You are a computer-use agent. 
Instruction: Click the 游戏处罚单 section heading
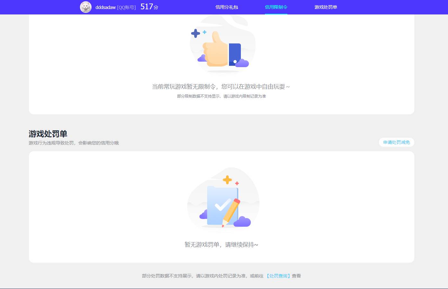tap(48, 134)
